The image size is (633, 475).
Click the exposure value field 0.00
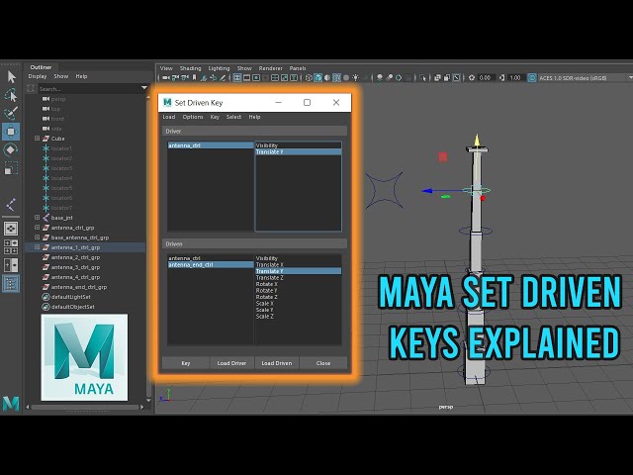click(485, 77)
